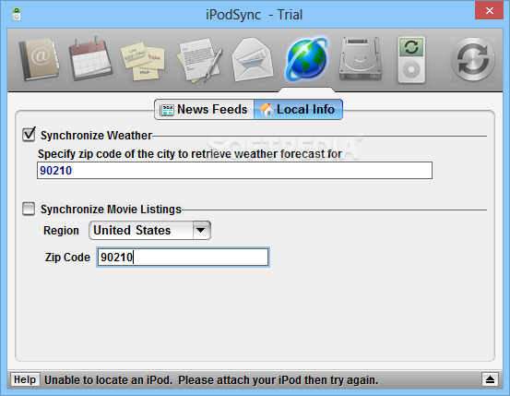Screen dimensions: 510x396
Task: Open the Mail envelope section
Action: pyautogui.click(x=253, y=60)
